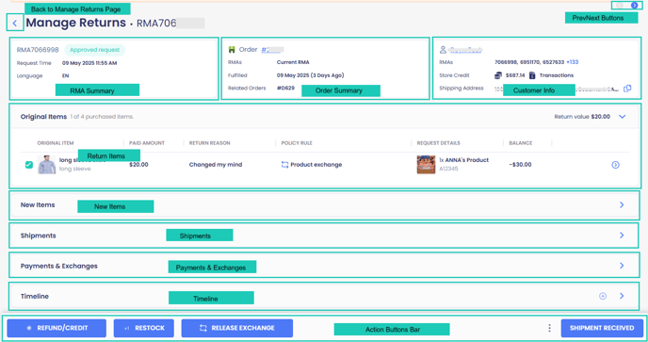Click the previous RMA arrow button
This screenshot has height=342, width=648.
click(x=620, y=6)
